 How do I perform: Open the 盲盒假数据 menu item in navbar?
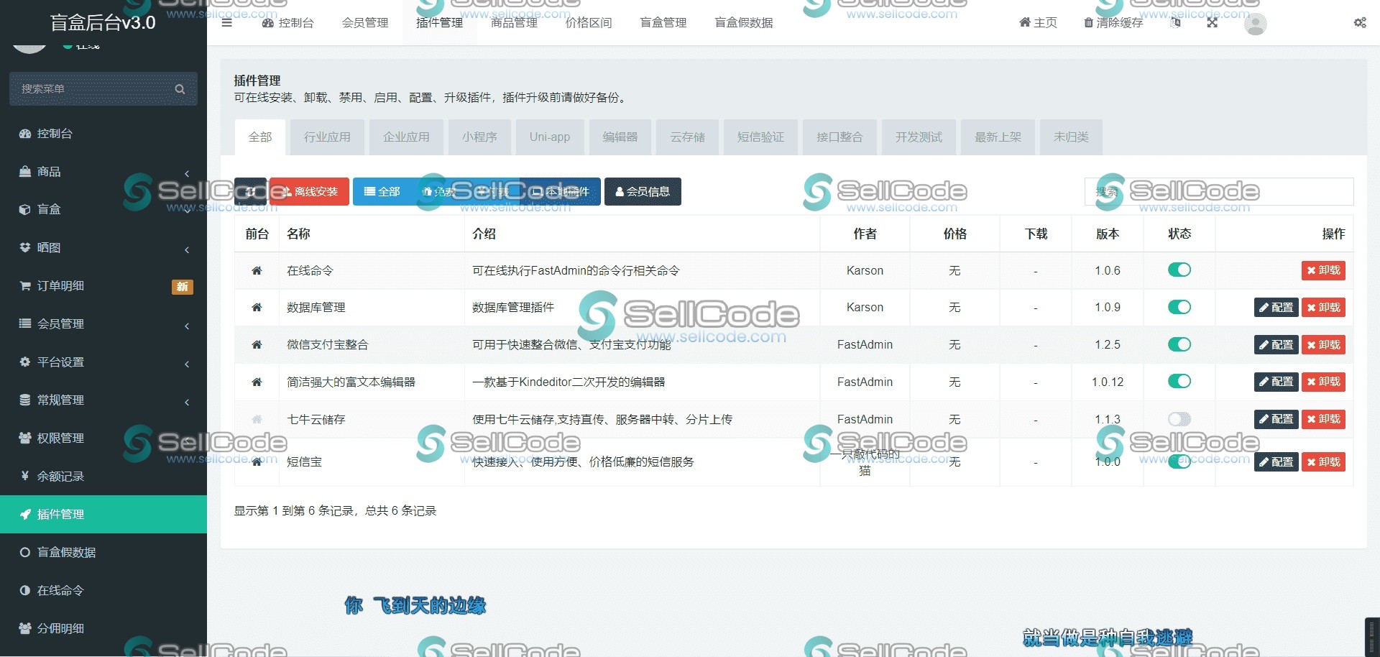tap(744, 22)
